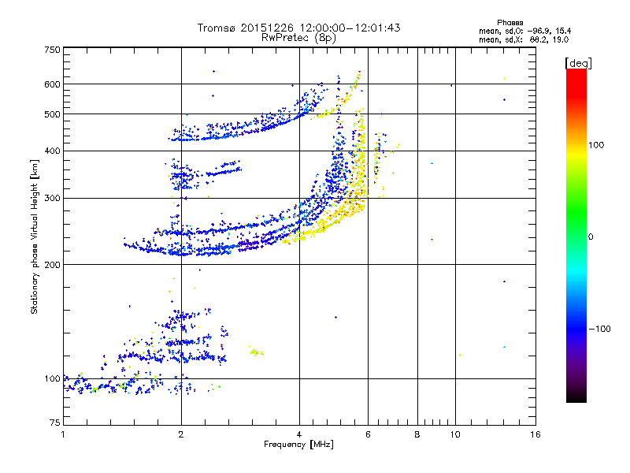Viewport: 630px width, 473px height.
Task: Click the frequency axis label '1'
Action: click(63, 434)
